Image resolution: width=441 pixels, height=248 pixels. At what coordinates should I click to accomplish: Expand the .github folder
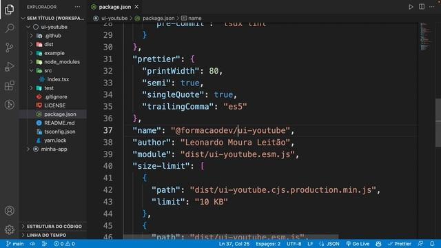coord(31,36)
